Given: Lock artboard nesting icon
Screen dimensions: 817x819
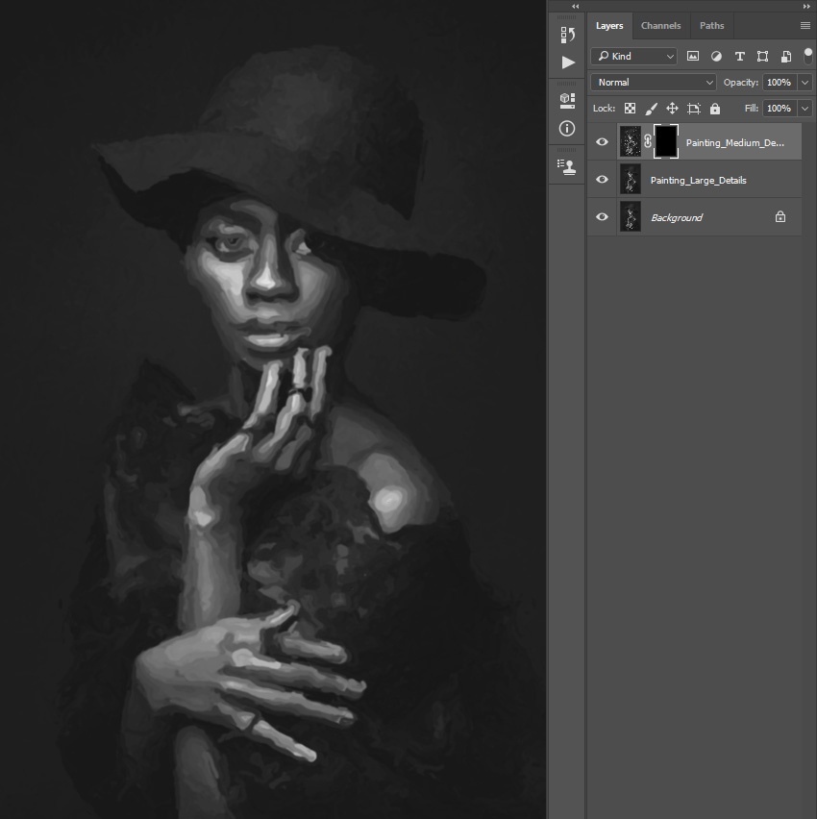Looking at the screenshot, I should pyautogui.click(x=694, y=109).
